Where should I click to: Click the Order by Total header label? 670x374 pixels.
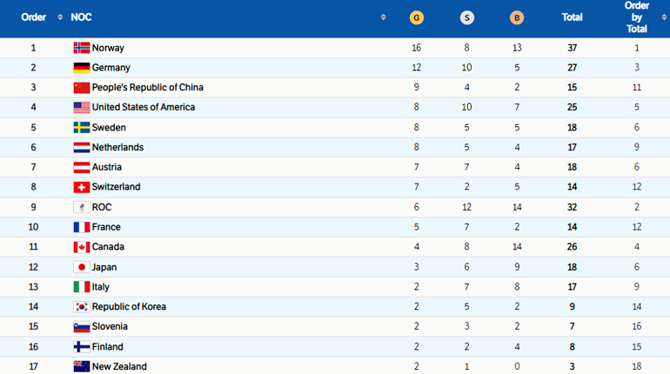[x=637, y=17]
